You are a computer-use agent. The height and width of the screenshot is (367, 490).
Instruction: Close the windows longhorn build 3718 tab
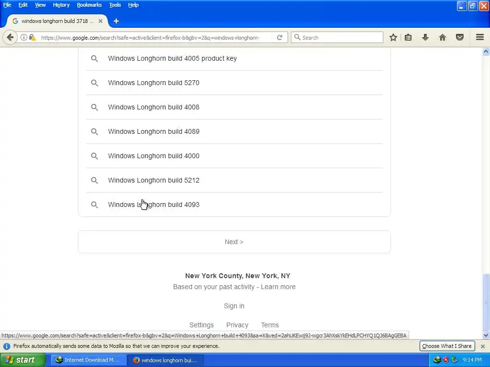(x=100, y=21)
